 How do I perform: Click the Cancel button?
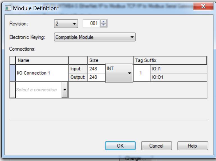tap(157, 146)
